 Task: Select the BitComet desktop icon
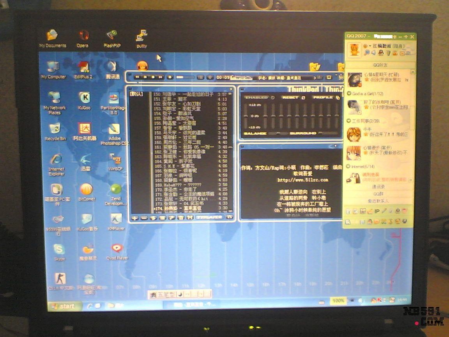tap(87, 192)
